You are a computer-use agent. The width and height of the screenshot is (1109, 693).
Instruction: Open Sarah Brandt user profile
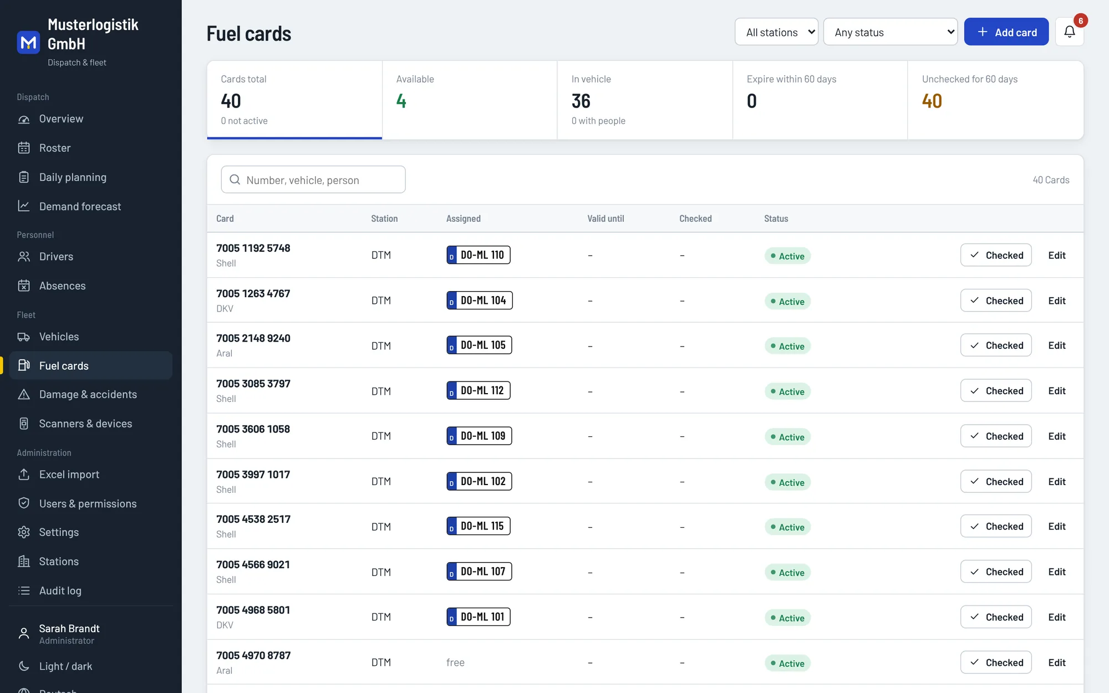(x=90, y=634)
